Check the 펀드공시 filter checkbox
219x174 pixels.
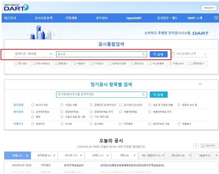coord(133,64)
